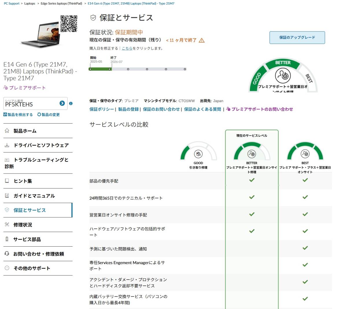Viewport: 347px width, 309px height.
Task: Click 翌営業日オンサイト修理の手配 row label
Action: (118, 215)
